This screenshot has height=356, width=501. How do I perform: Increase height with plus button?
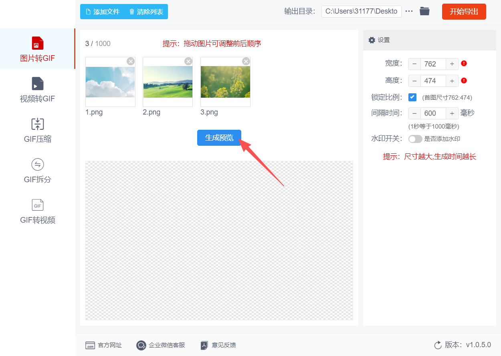(x=452, y=81)
